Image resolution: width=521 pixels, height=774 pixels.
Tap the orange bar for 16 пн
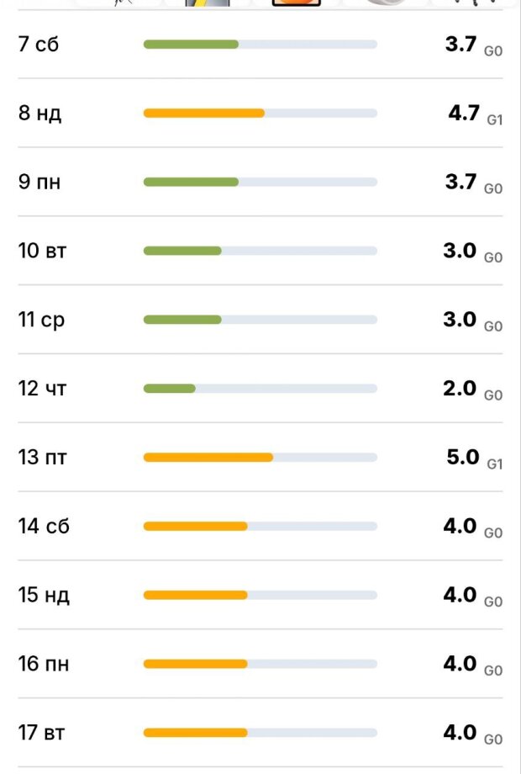(x=196, y=664)
